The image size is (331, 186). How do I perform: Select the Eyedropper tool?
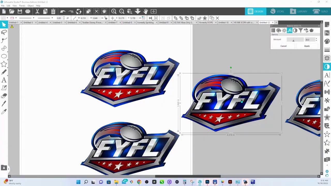click(x=4, y=112)
